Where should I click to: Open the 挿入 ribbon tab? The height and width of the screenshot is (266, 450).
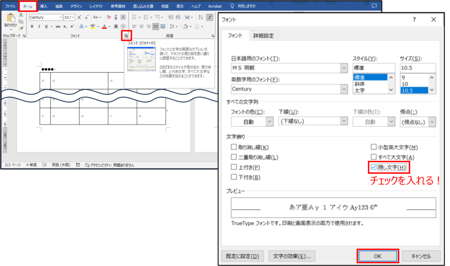(44, 6)
